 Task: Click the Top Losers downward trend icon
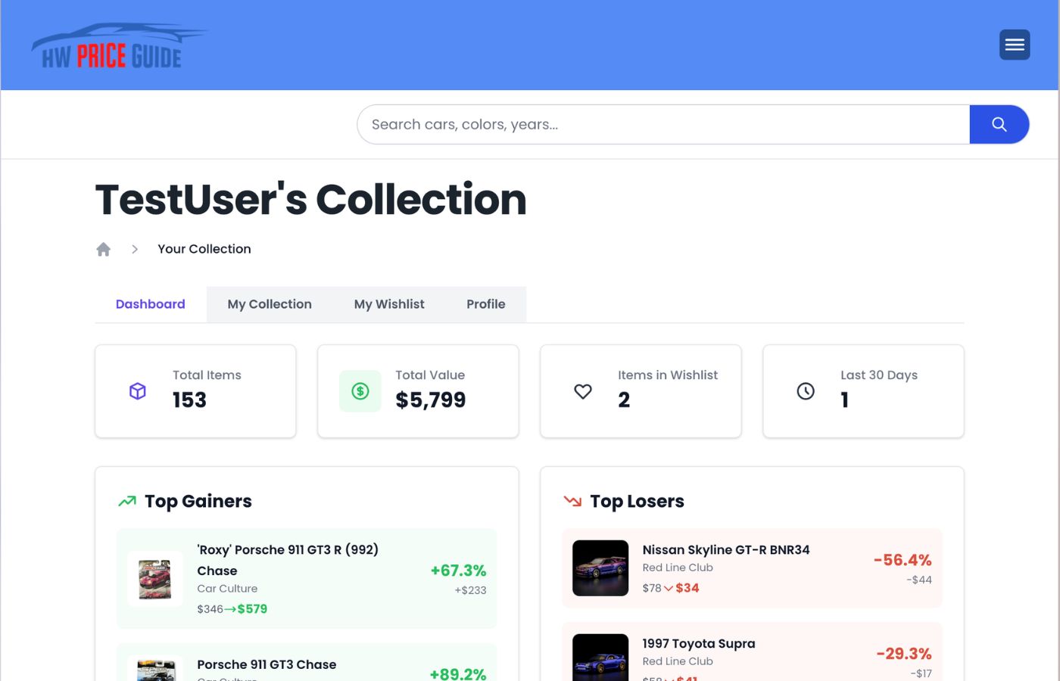click(572, 501)
